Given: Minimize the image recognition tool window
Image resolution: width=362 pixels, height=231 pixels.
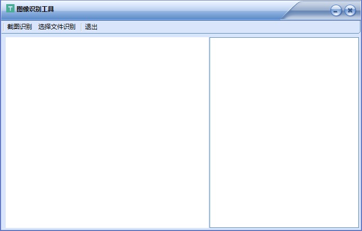Looking at the screenshot, I should pyautogui.click(x=336, y=11).
